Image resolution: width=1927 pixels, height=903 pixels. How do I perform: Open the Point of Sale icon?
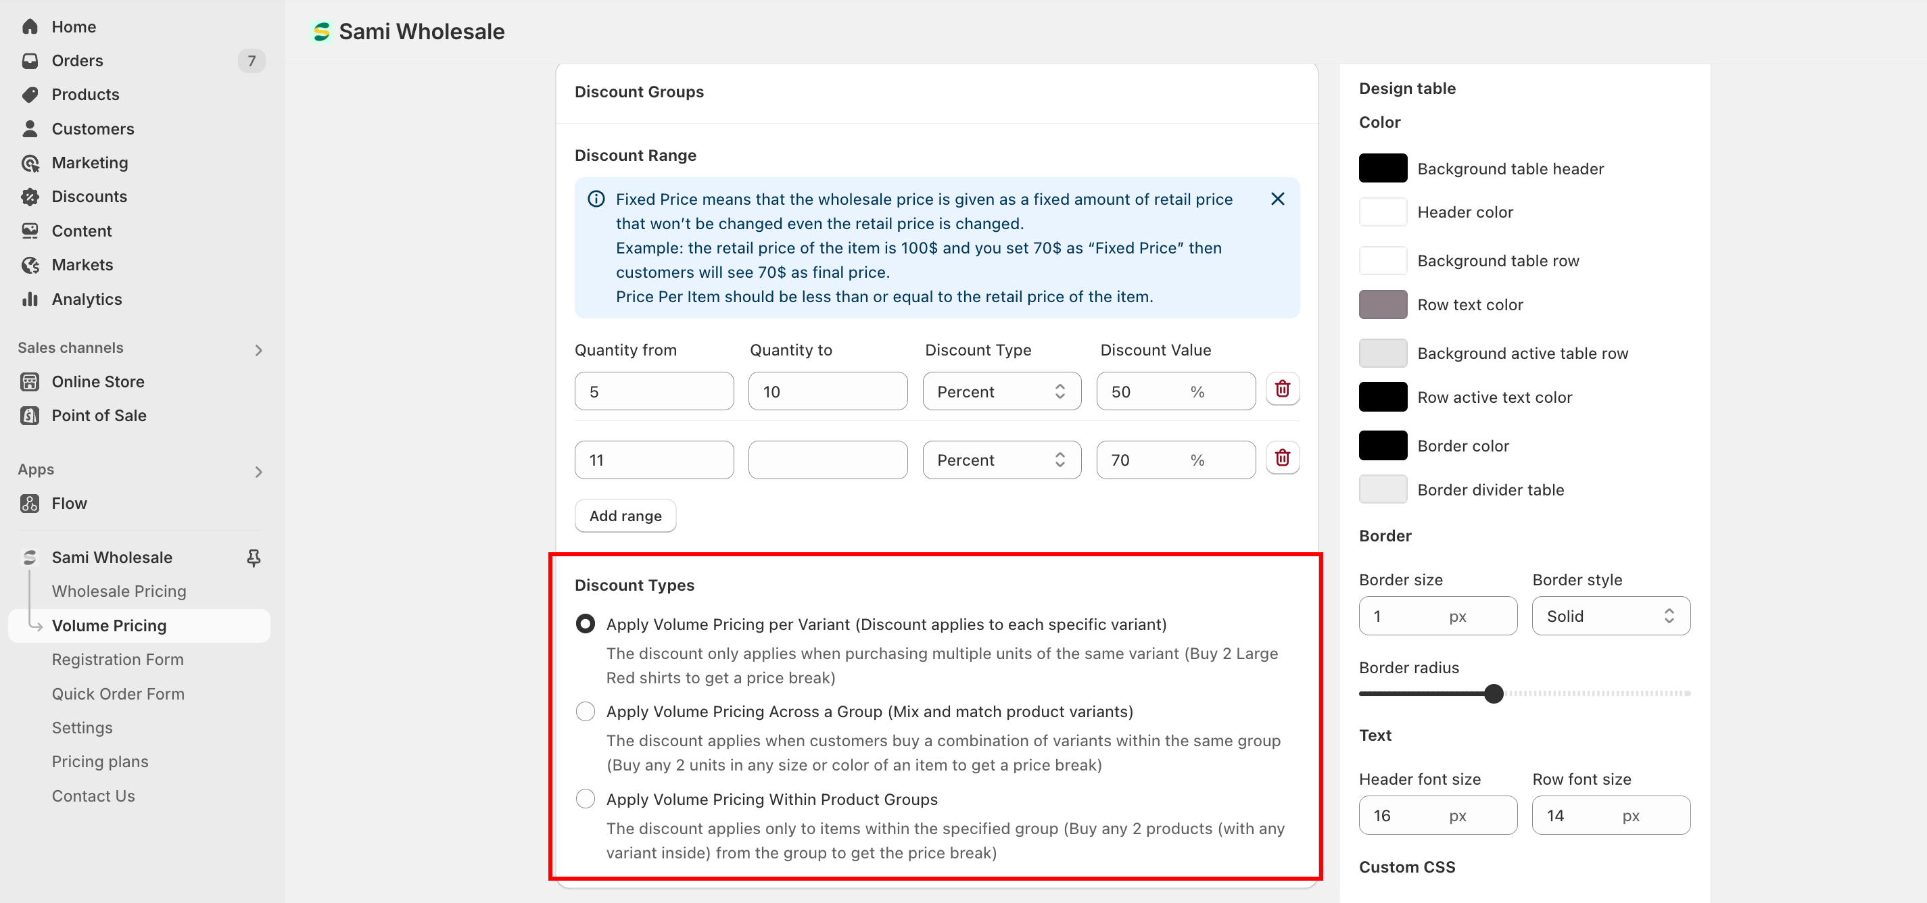[x=30, y=416]
